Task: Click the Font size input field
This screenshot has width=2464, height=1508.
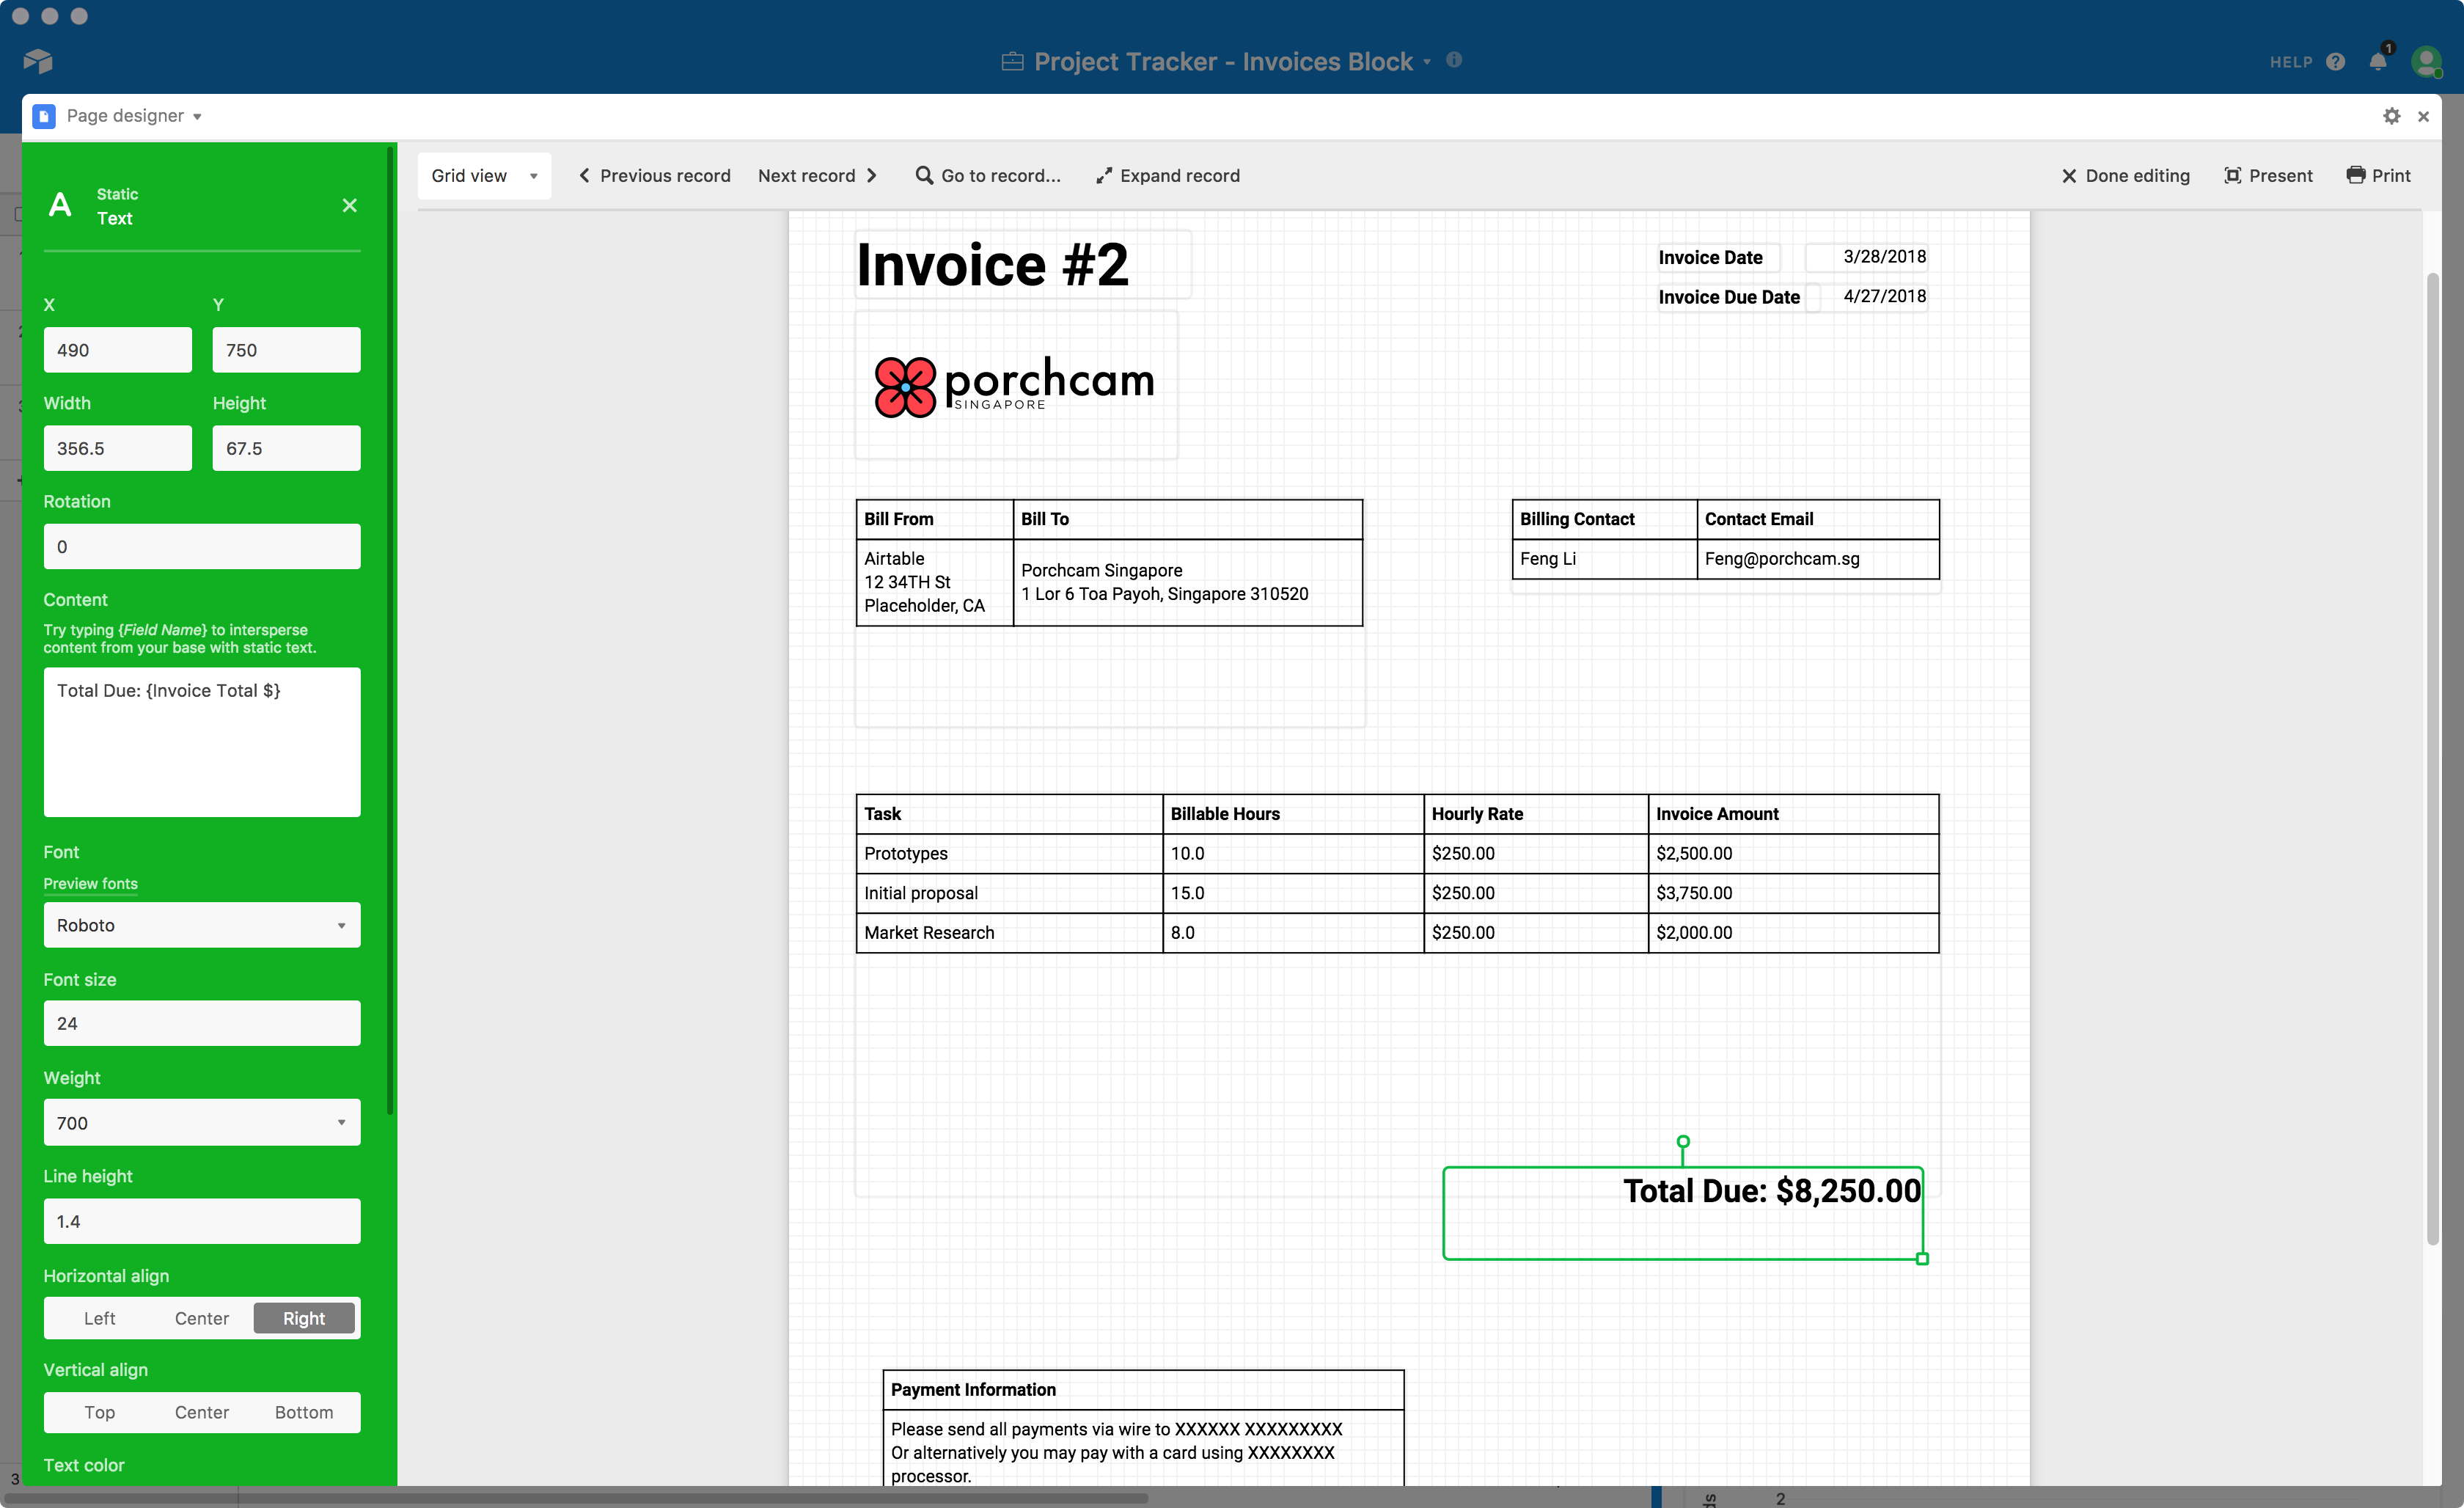Action: 199,1022
